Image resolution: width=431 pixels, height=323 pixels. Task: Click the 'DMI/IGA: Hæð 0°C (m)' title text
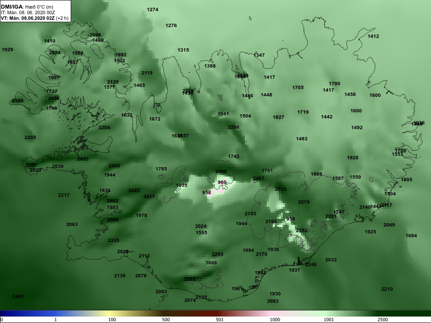point(27,7)
